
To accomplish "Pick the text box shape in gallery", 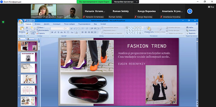I will [x=127, y=28].
